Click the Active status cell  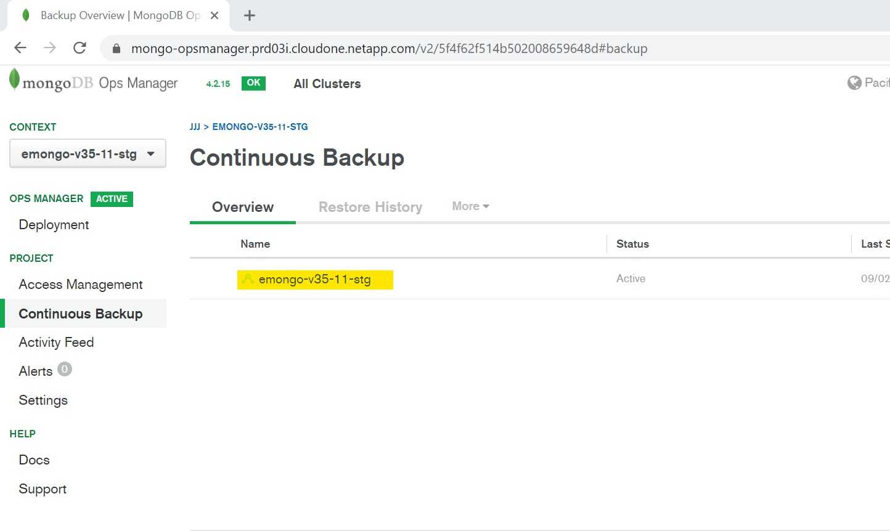point(631,278)
